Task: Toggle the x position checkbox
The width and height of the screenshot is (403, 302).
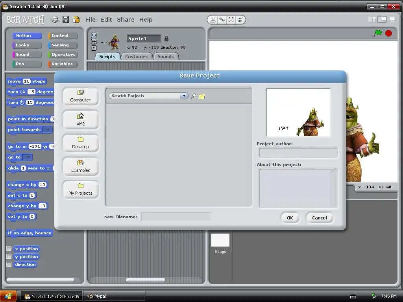Action: pos(9,249)
